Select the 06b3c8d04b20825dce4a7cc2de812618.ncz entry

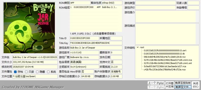tap(165, 57)
